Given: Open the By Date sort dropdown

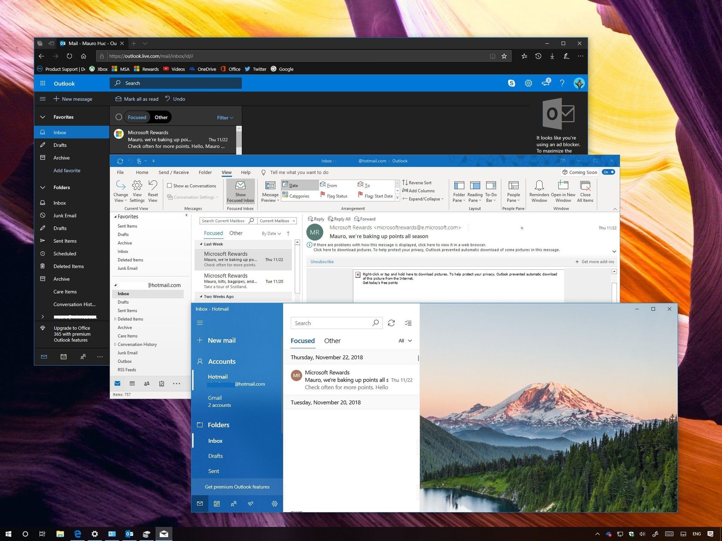Looking at the screenshot, I should [x=271, y=233].
